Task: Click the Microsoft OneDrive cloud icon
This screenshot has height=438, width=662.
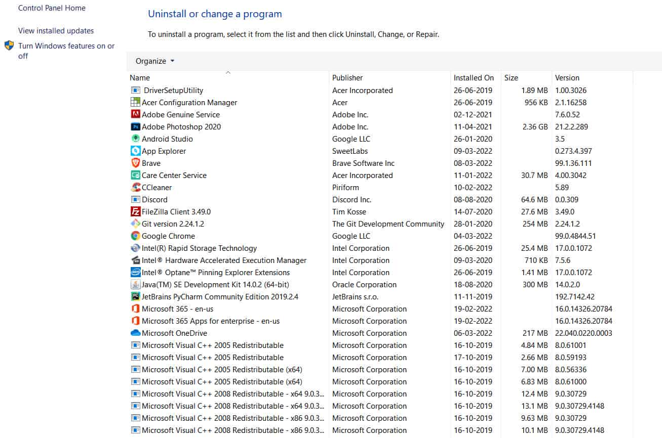Action: point(135,333)
